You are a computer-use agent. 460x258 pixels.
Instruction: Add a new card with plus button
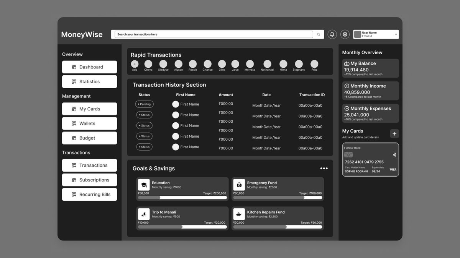tap(394, 133)
